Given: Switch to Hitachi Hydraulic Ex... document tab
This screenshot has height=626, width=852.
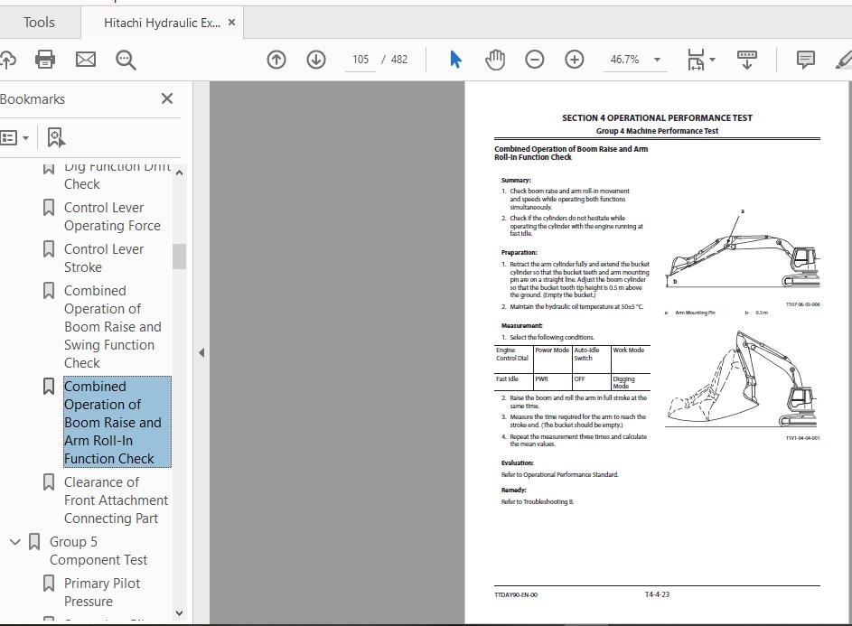Looking at the screenshot, I should (162, 23).
